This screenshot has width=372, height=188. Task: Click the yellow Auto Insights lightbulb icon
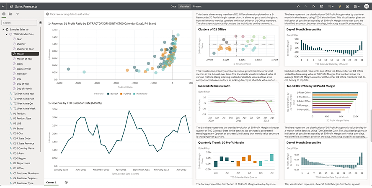tap(340, 7)
